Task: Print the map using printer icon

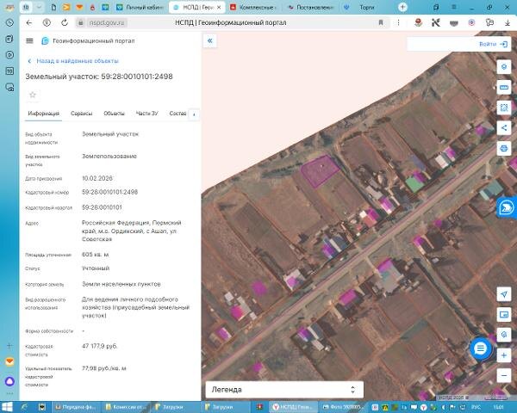Action: click(503, 148)
